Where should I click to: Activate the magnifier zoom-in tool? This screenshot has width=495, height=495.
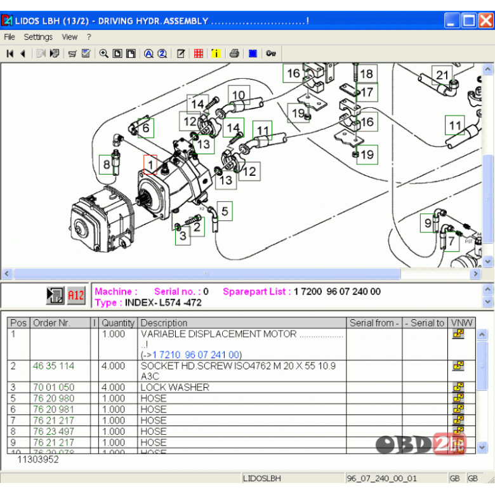(104, 54)
